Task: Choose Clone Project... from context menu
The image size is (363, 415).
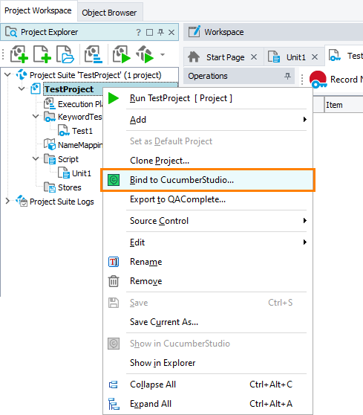Action: [x=207, y=161]
